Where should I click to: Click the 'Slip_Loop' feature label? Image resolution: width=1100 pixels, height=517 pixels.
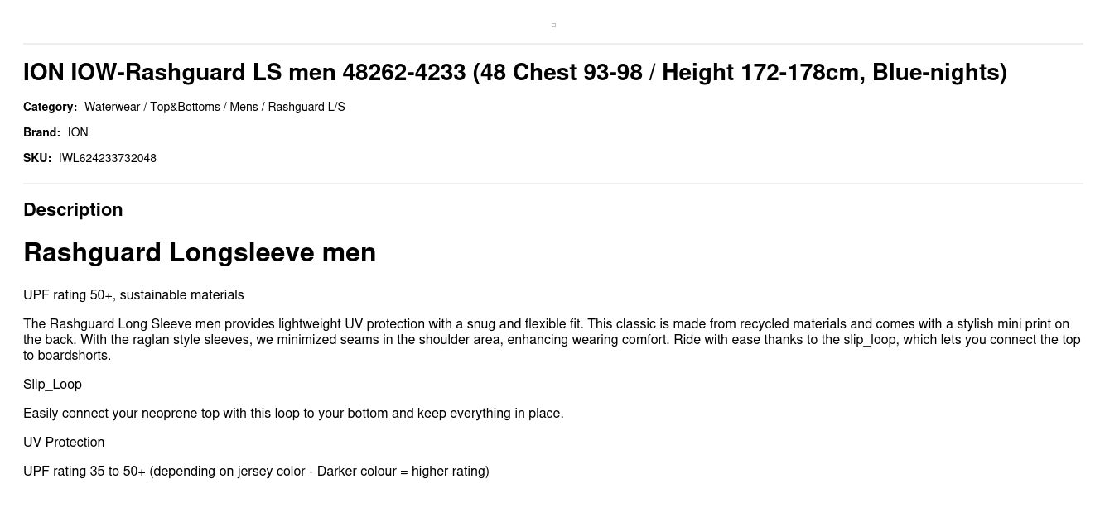click(52, 385)
